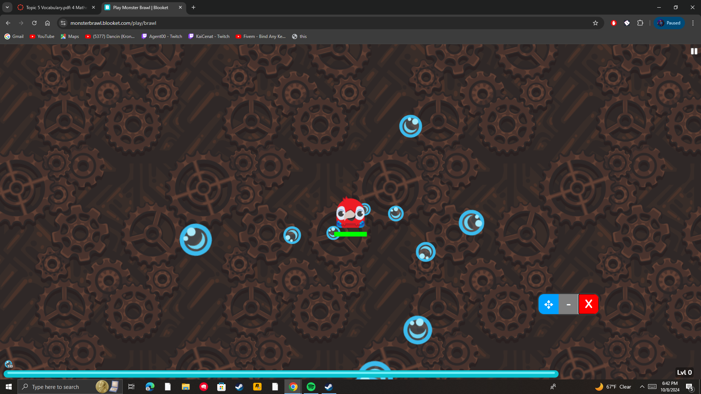Open Spotify from the taskbar
This screenshot has height=394, width=701.
[311, 387]
